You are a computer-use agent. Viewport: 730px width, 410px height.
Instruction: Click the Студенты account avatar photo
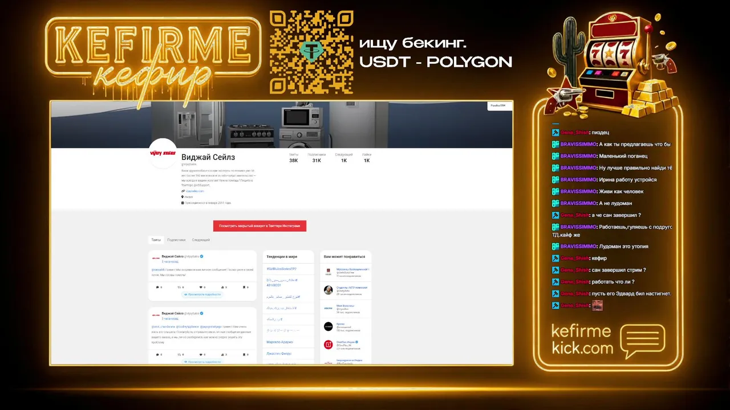[328, 290]
